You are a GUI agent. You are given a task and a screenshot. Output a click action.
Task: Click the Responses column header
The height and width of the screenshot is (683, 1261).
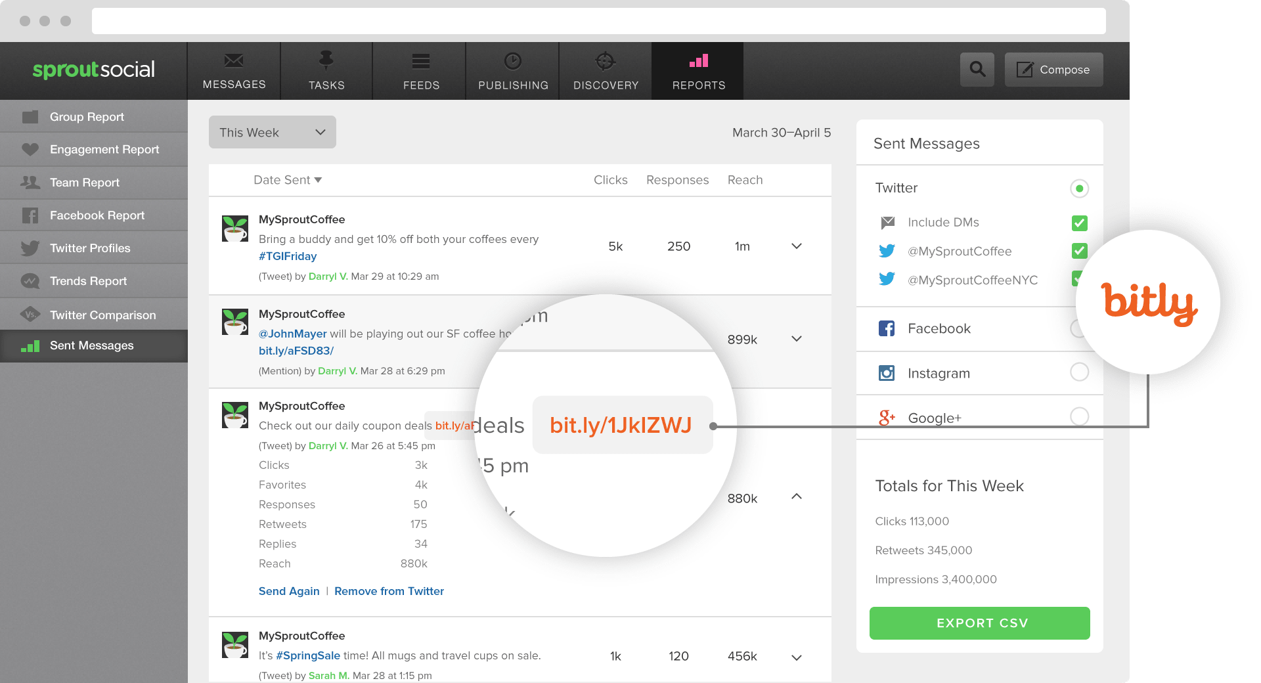pyautogui.click(x=677, y=180)
